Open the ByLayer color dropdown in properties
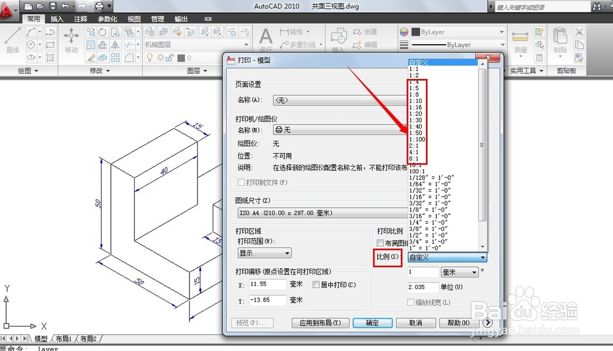 pyautogui.click(x=459, y=32)
